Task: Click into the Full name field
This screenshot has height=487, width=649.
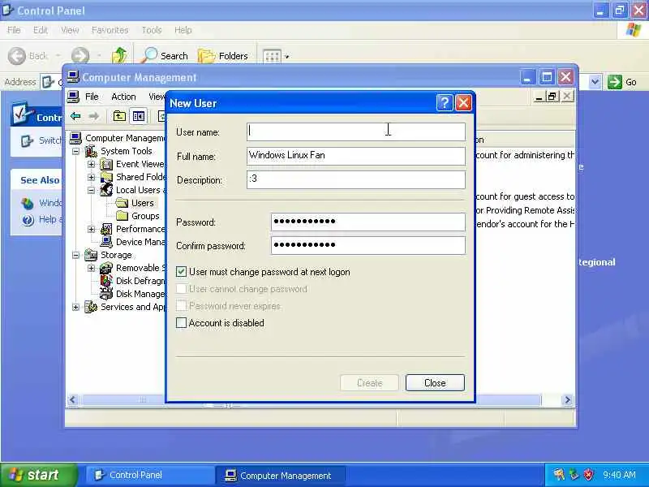Action: click(x=356, y=156)
